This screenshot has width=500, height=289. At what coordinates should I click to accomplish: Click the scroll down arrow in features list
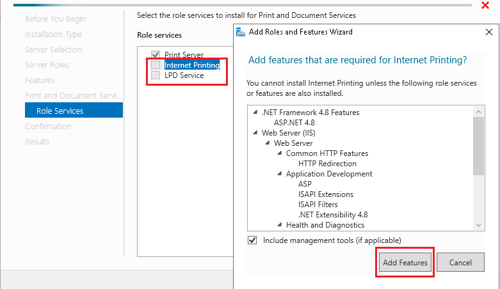pyautogui.click(x=478, y=225)
